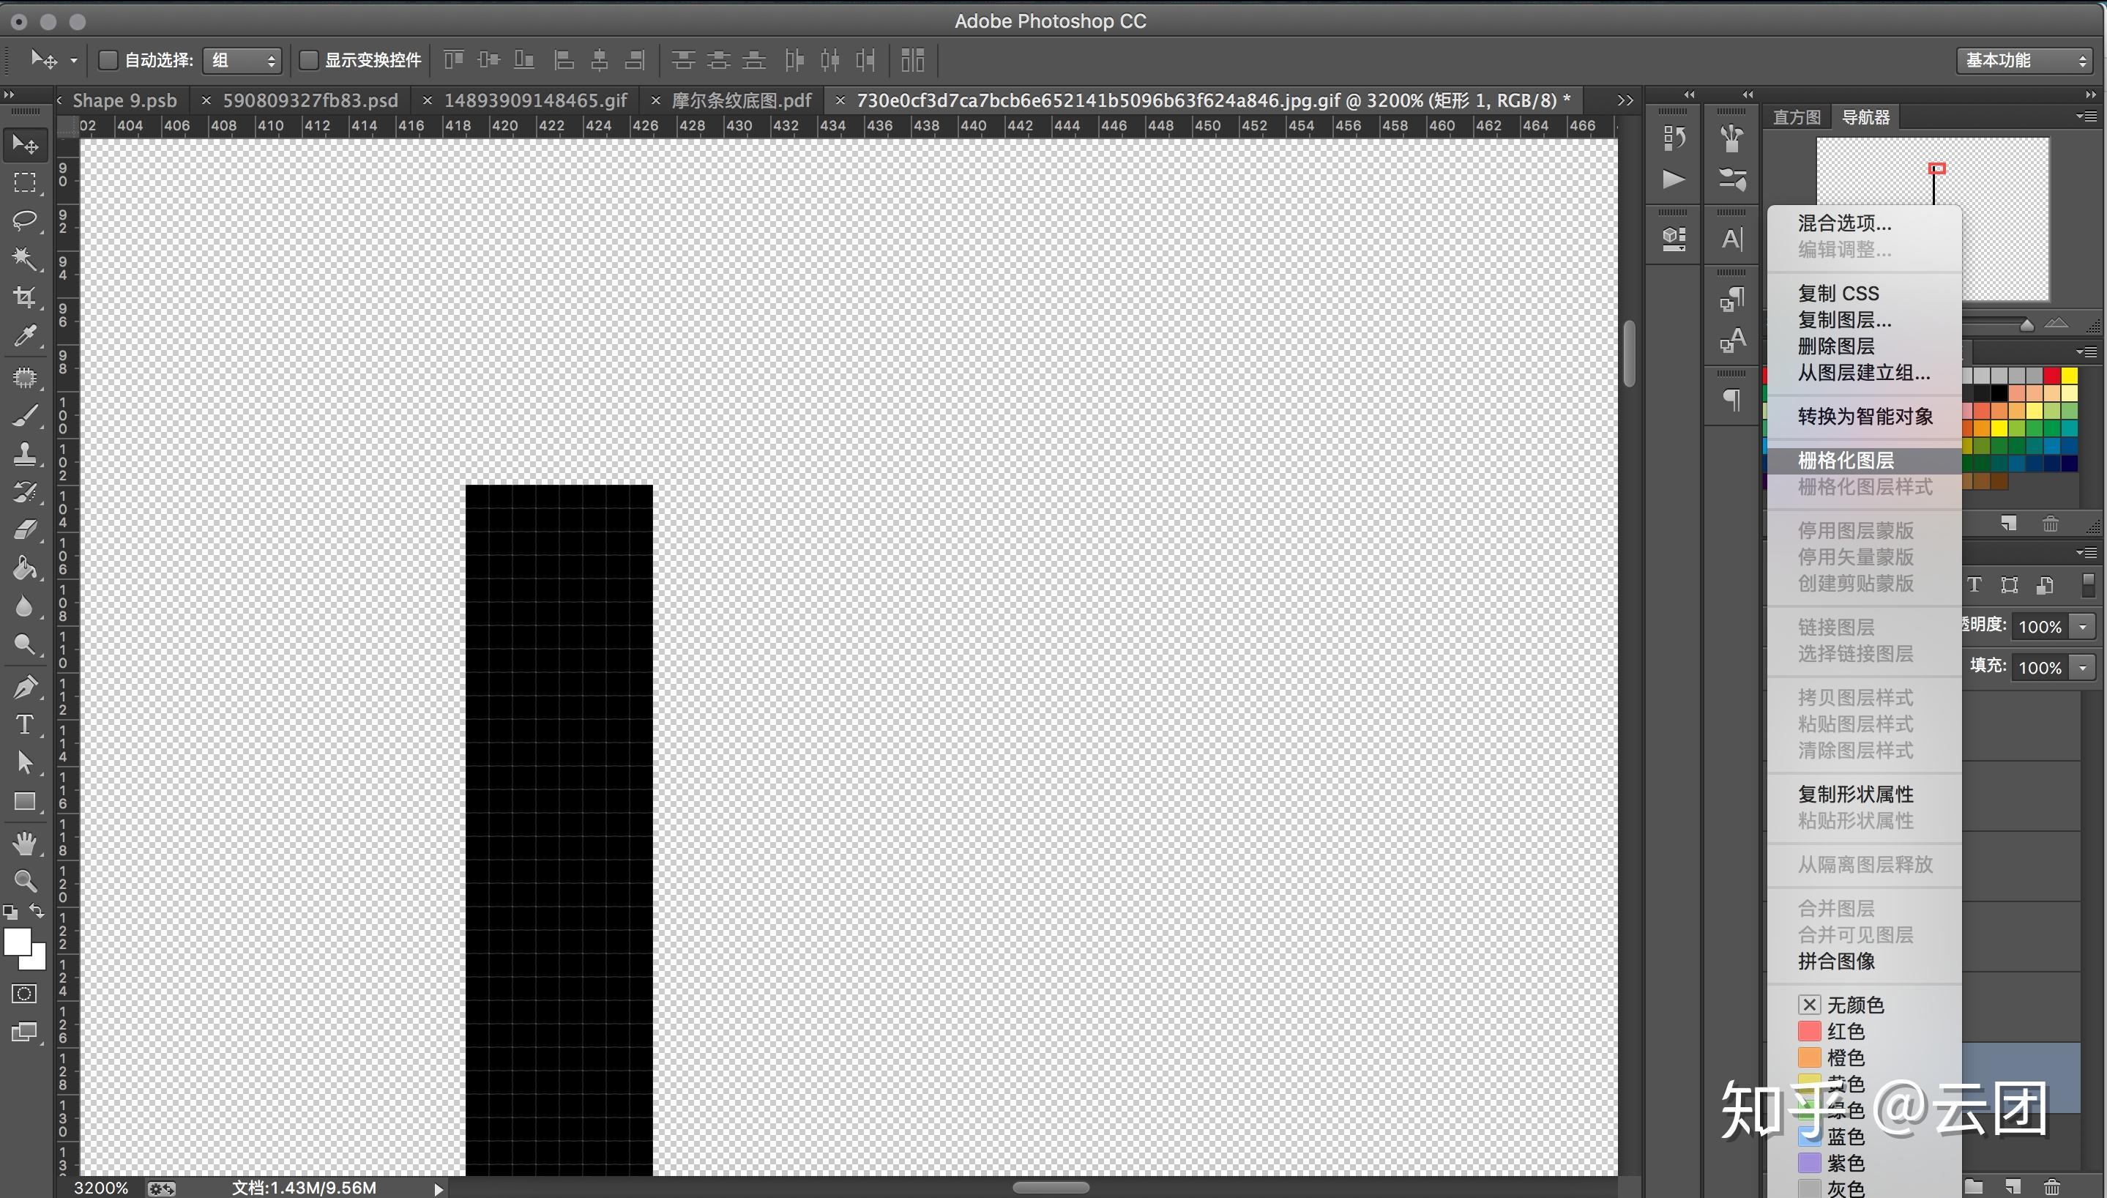Close the 14893909148465.gif document tab
Viewport: 2107px width, 1198px height.
point(427,100)
